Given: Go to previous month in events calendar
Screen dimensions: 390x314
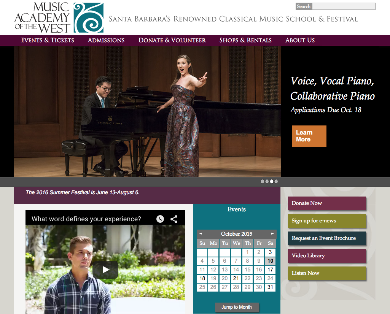Looking at the screenshot, I should [x=201, y=233].
